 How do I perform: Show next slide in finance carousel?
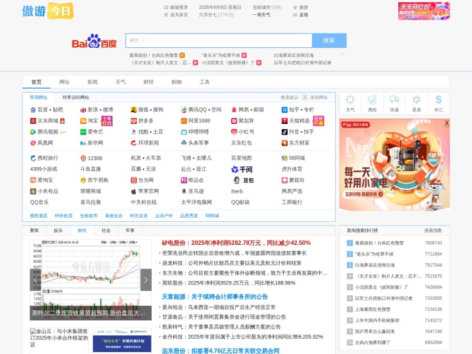146,280
